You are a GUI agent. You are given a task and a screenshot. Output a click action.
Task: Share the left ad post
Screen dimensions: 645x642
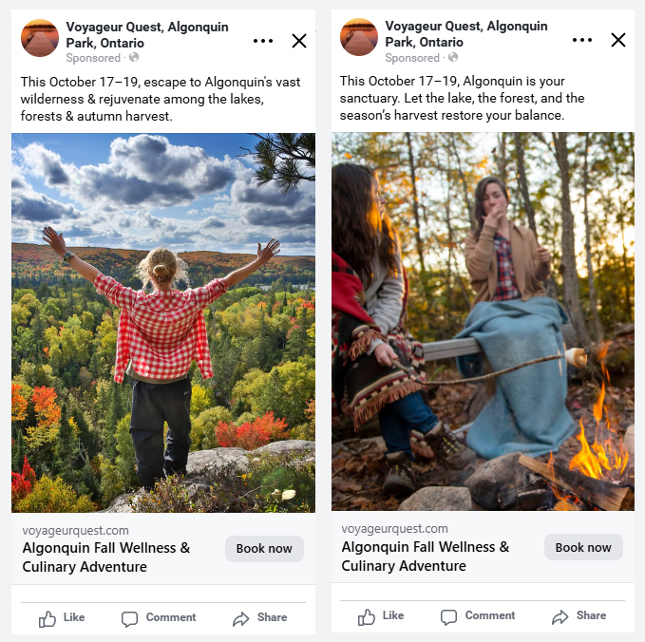259,618
